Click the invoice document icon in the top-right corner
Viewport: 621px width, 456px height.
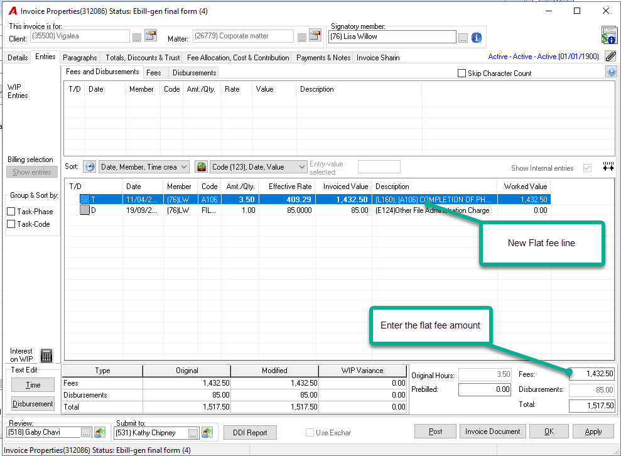click(x=609, y=35)
